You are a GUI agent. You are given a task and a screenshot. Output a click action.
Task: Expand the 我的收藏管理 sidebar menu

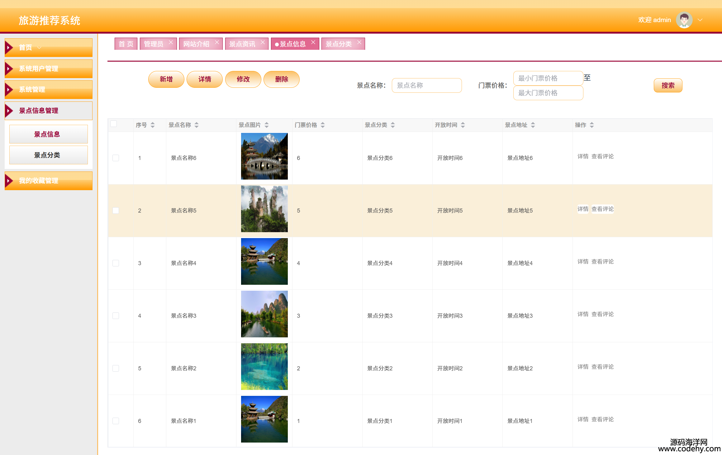[x=49, y=181]
